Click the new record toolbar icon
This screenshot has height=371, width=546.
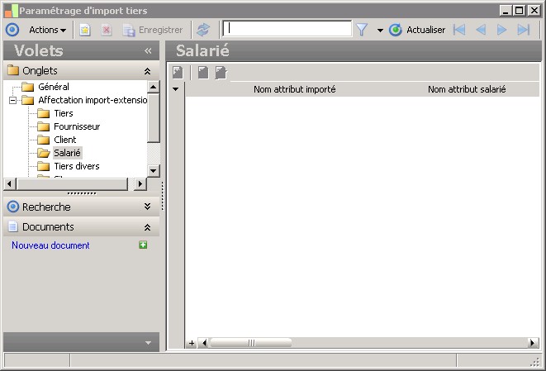[x=85, y=31]
